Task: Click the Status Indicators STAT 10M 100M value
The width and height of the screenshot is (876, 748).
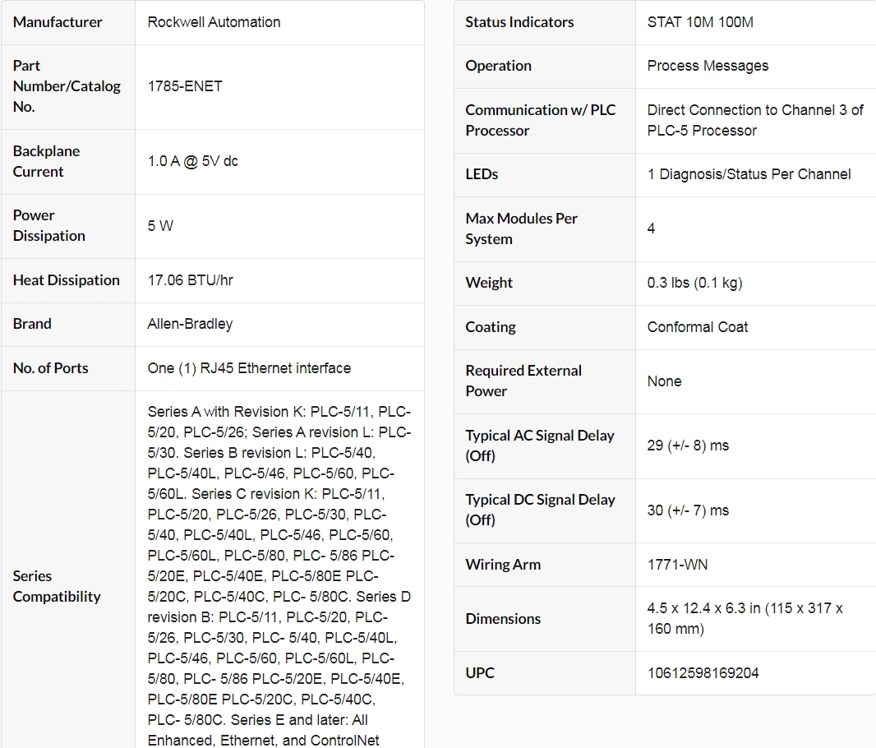Action: (700, 22)
